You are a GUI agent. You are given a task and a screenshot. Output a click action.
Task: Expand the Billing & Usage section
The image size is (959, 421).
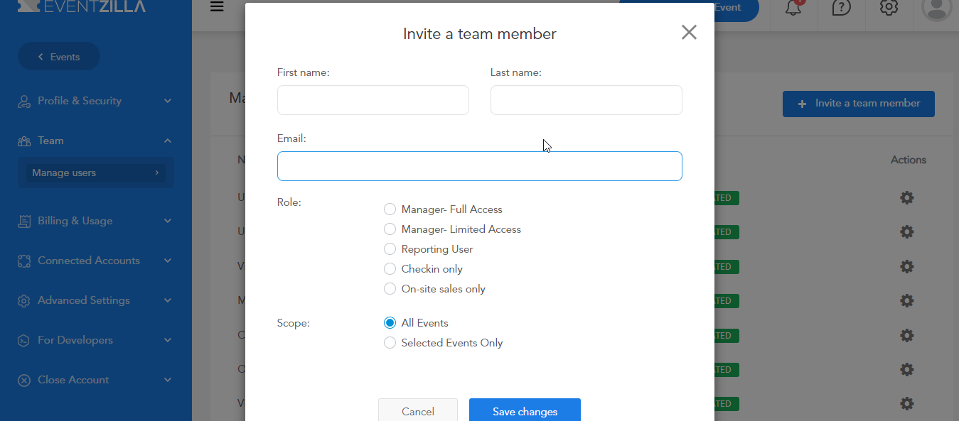pyautogui.click(x=95, y=221)
